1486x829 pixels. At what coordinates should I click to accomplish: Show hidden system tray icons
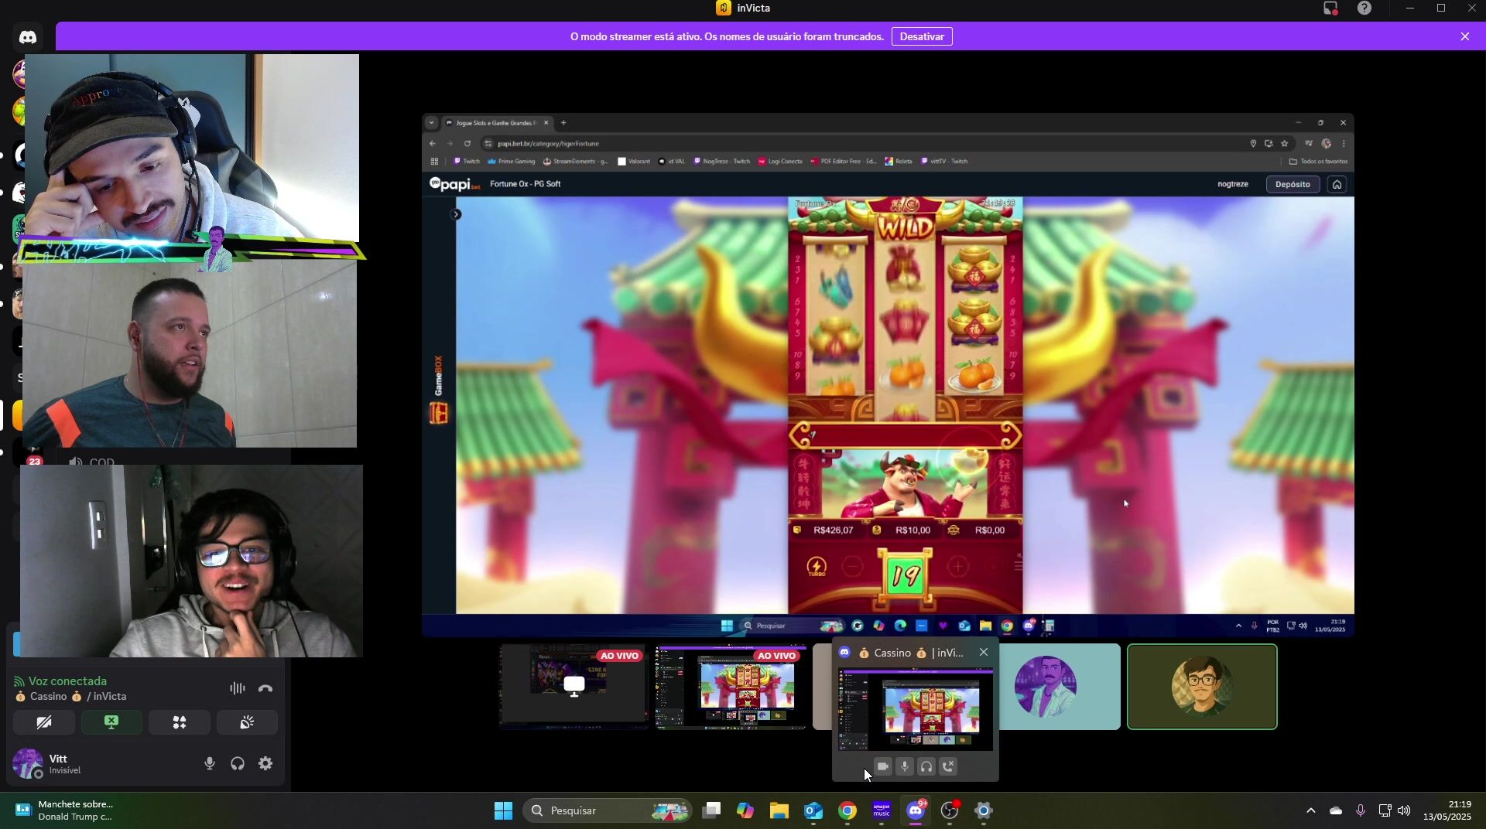click(1310, 810)
